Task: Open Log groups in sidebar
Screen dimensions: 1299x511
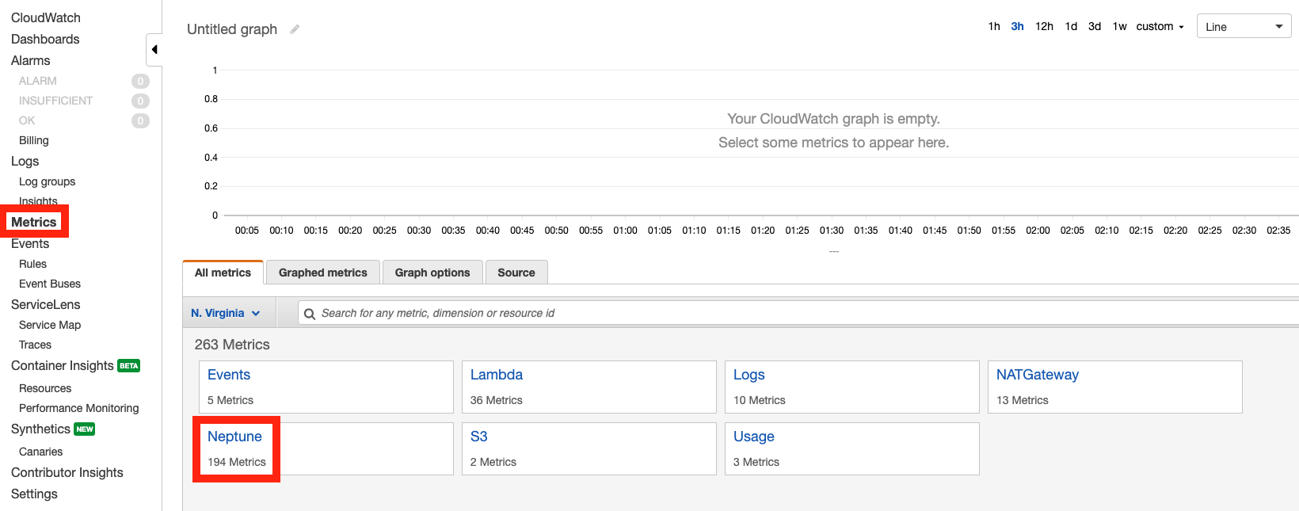Action: click(47, 181)
